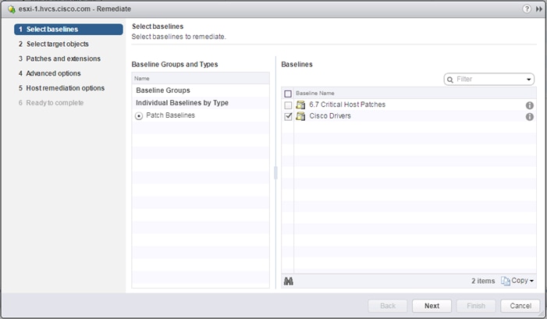Image resolution: width=547 pixels, height=319 pixels.
Task: Go to step 4 Advanced options
Action: coord(49,73)
